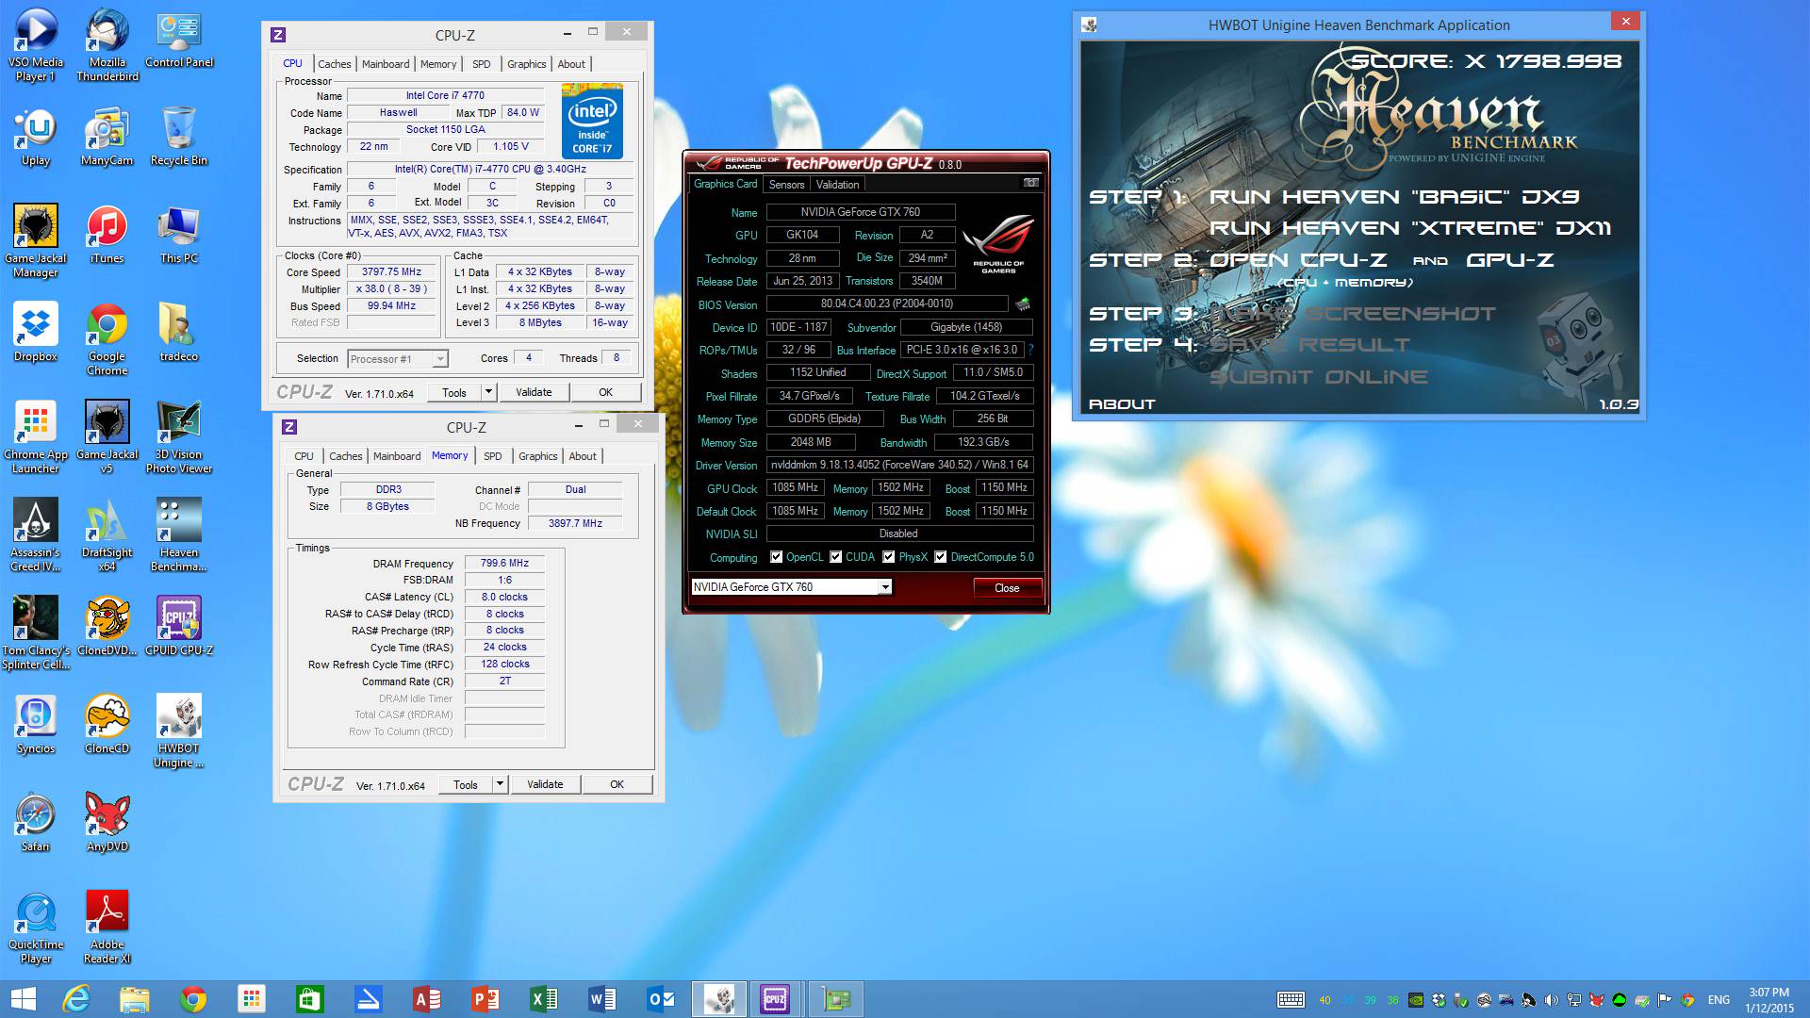Screen dimensions: 1810x1018
Task: Toggle the DirectCompute 5.0 checkbox
Action: 940,557
